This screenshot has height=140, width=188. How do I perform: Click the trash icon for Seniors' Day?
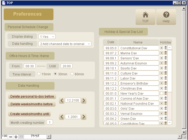(166, 58)
